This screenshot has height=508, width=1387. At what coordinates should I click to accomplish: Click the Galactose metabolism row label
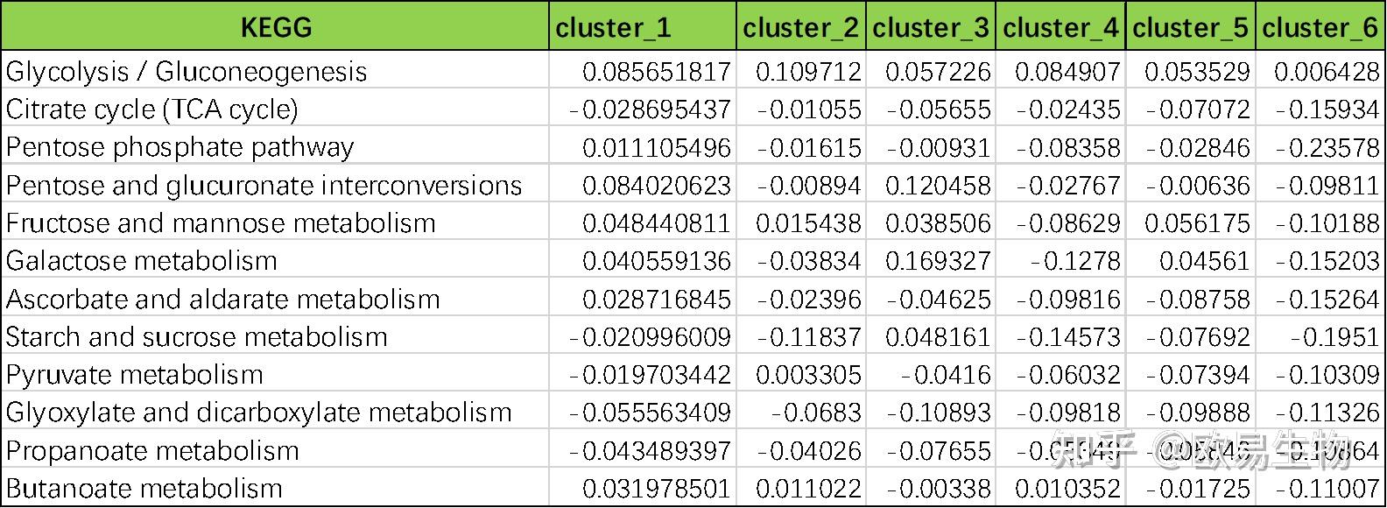pyautogui.click(x=142, y=261)
